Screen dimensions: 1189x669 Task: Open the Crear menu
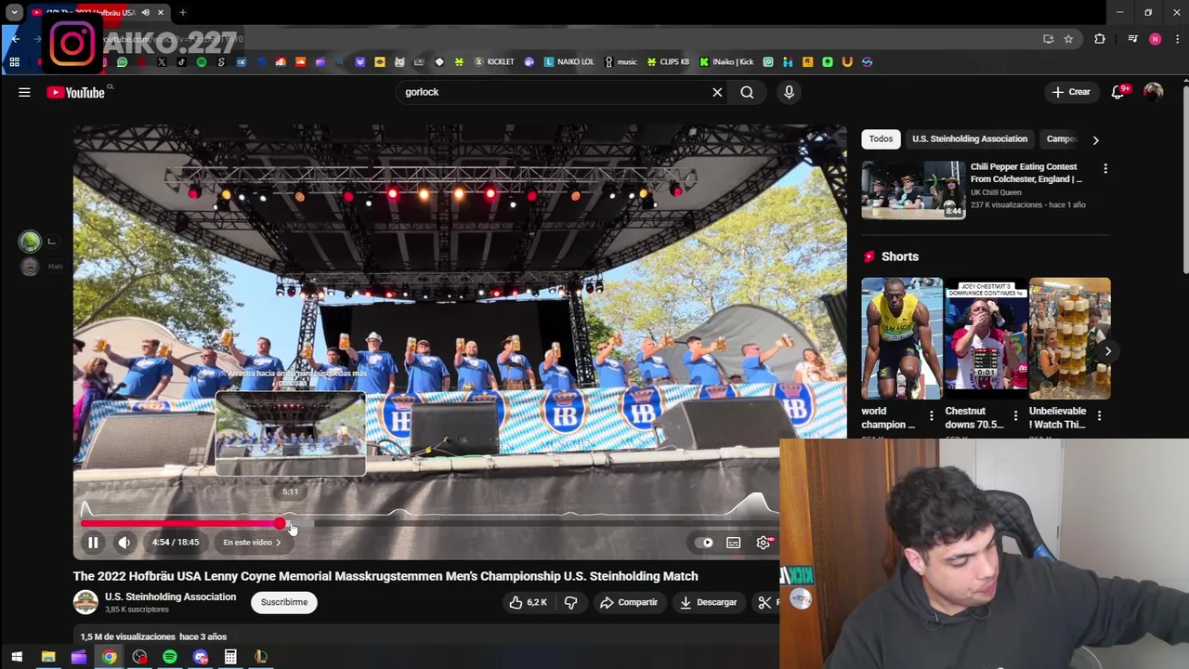1071,92
